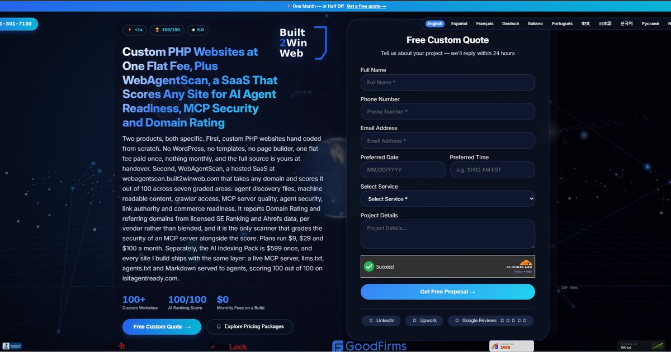Switch language to 한국어
This screenshot has width=671, height=352.
(x=626, y=23)
